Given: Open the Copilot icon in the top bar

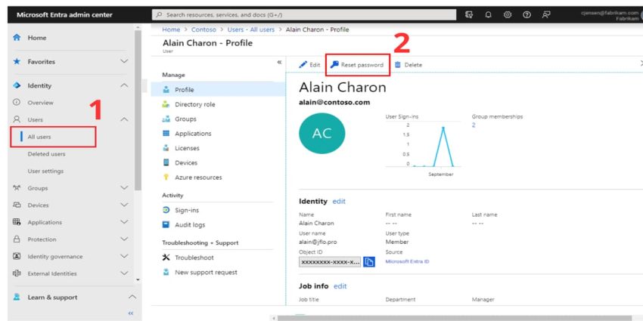Looking at the screenshot, I should [x=469, y=15].
